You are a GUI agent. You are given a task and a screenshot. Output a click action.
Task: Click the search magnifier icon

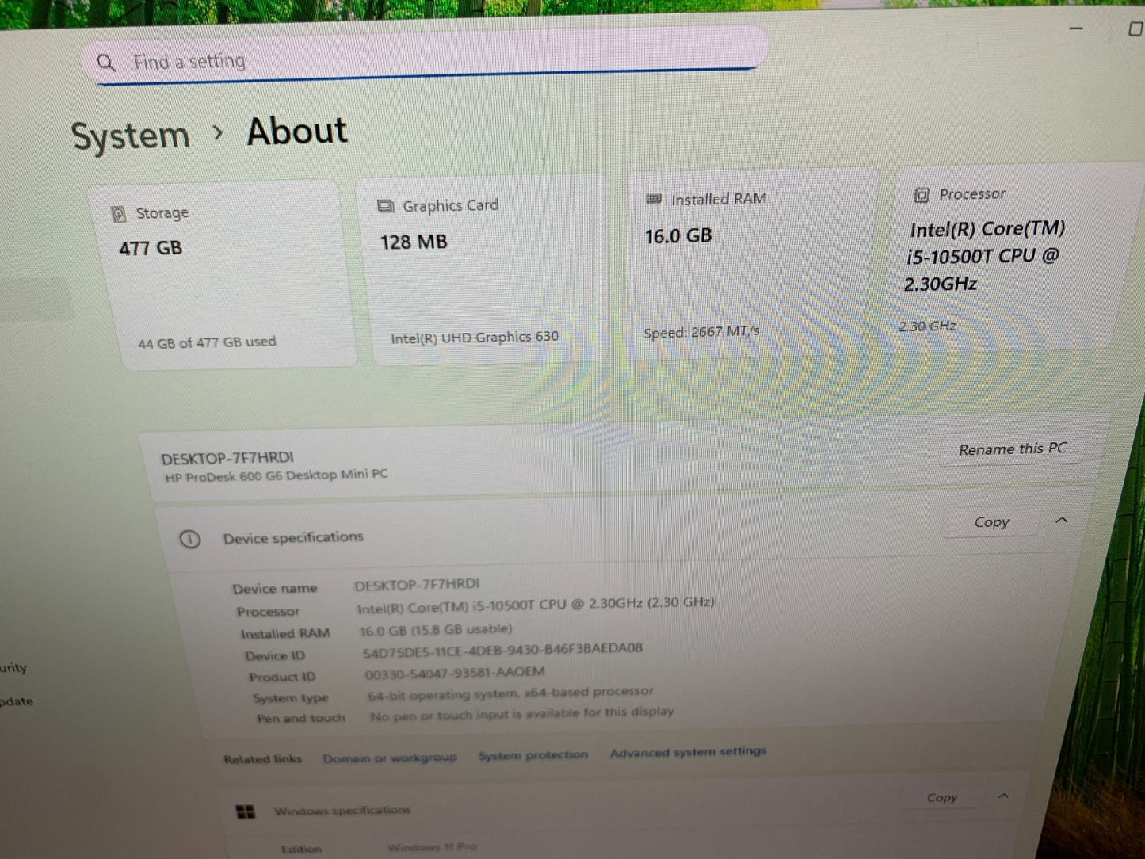tap(105, 63)
